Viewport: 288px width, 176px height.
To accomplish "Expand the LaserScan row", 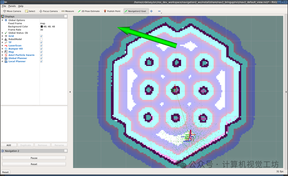I will pyautogui.click(x=2, y=46).
